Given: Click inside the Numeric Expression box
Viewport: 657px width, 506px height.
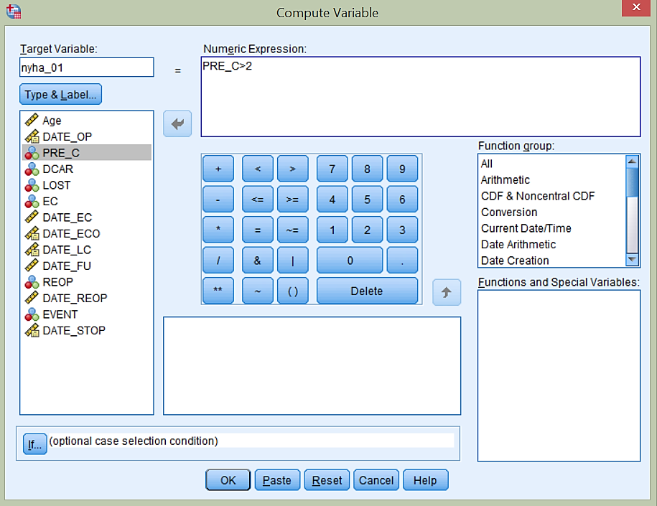Looking at the screenshot, I should (420, 97).
